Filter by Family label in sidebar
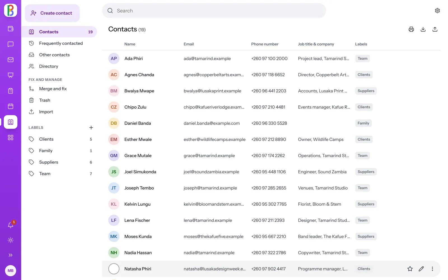 click(x=59, y=151)
